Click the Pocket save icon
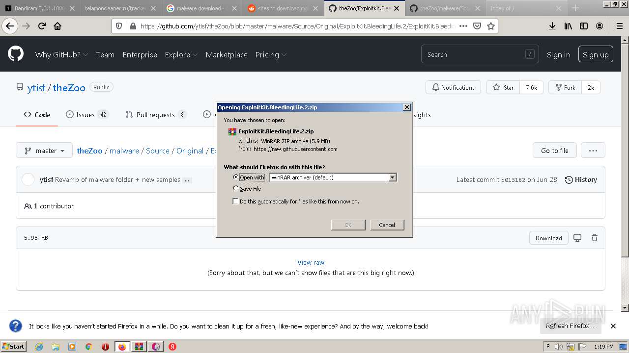 (x=477, y=26)
